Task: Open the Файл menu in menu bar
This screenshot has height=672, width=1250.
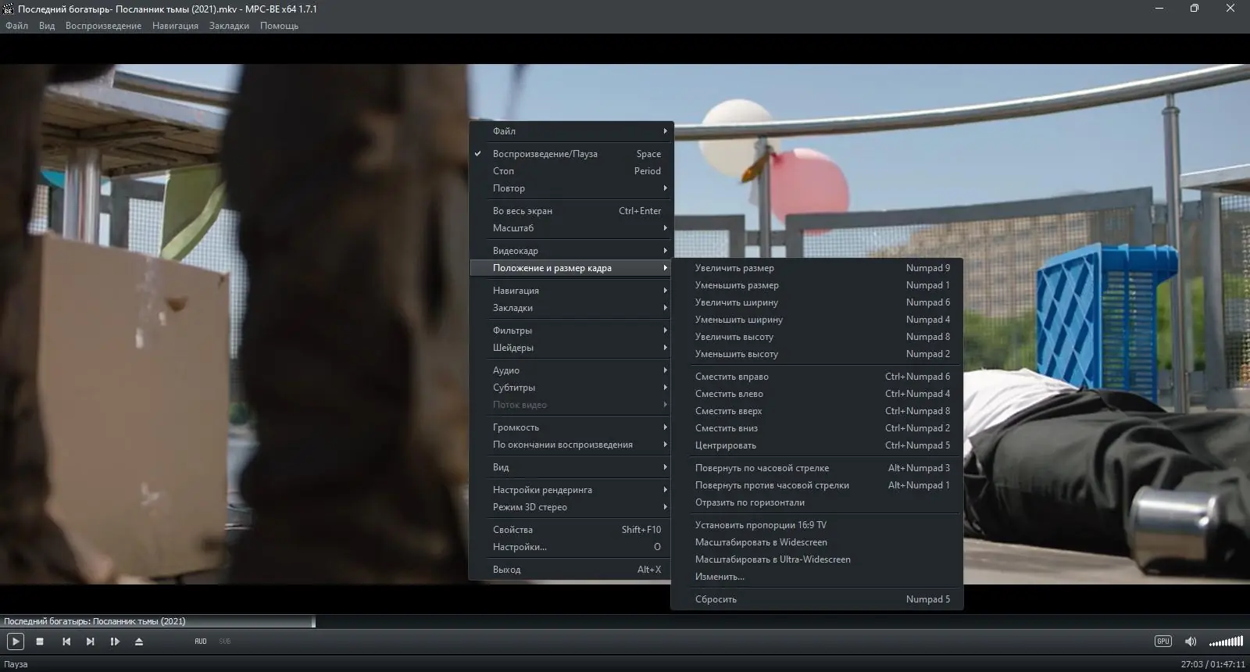Action: 17,26
